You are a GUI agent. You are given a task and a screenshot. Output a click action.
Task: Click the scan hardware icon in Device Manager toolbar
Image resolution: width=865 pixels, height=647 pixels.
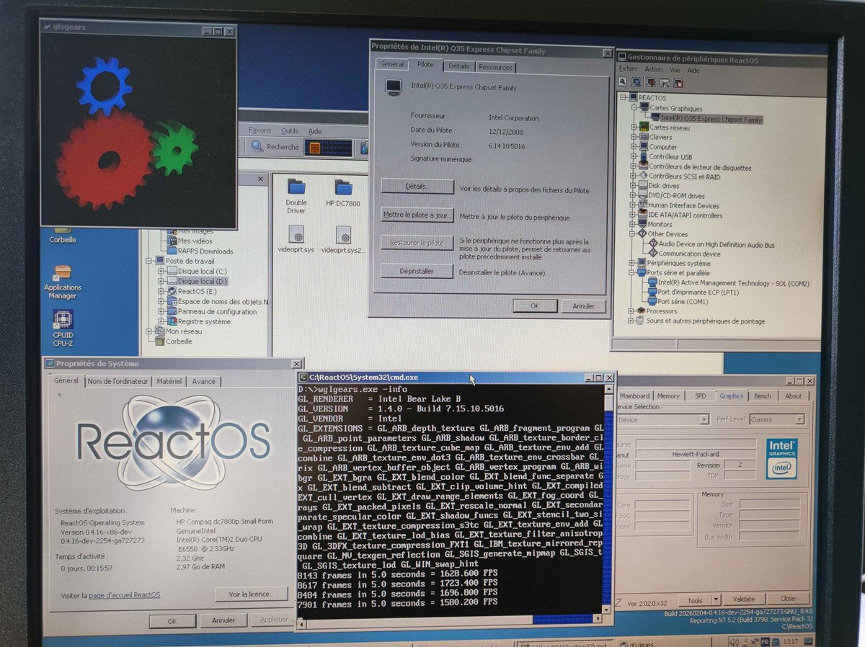pos(637,82)
